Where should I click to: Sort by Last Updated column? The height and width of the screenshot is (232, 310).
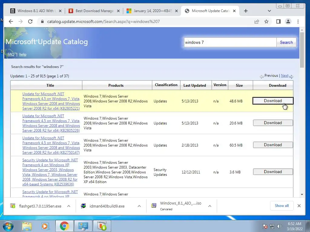195,85
